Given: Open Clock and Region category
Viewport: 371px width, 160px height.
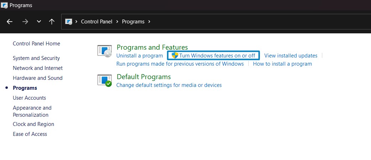Looking at the screenshot, I should coord(33,124).
